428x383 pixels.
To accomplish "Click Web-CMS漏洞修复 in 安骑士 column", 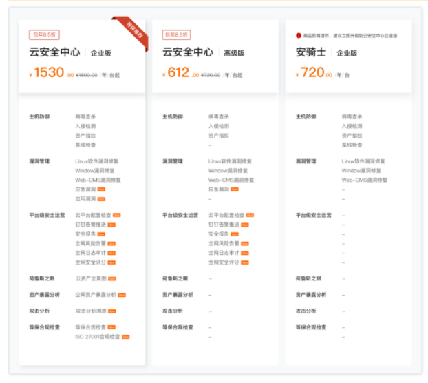I will tap(365, 180).
